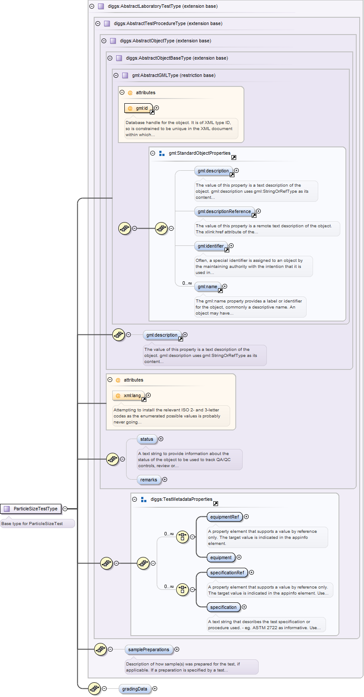Click the sequence icon beside gradingData
Image resolution: width=364 pixels, height=697 pixels.
pyautogui.click(x=94, y=689)
